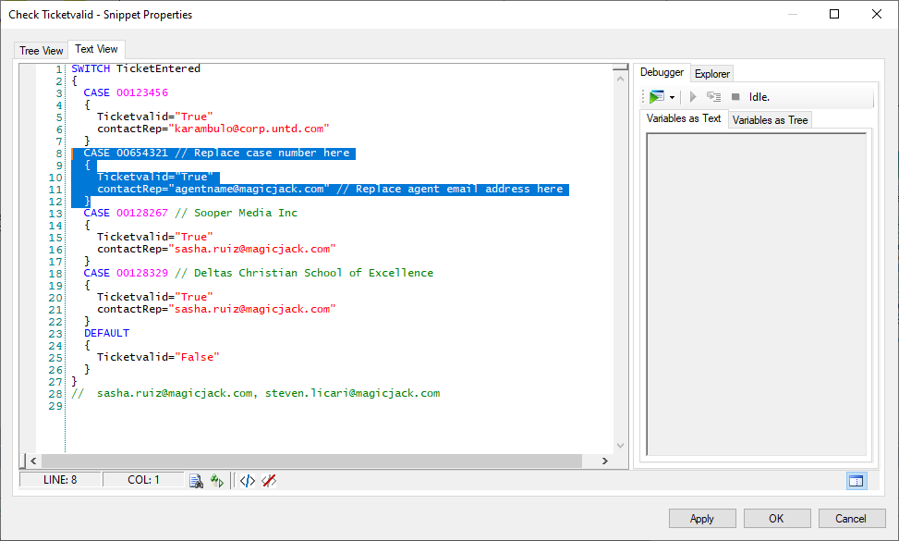The height and width of the screenshot is (541, 899).
Task: Click the grey continue play icon
Action: coord(693,97)
